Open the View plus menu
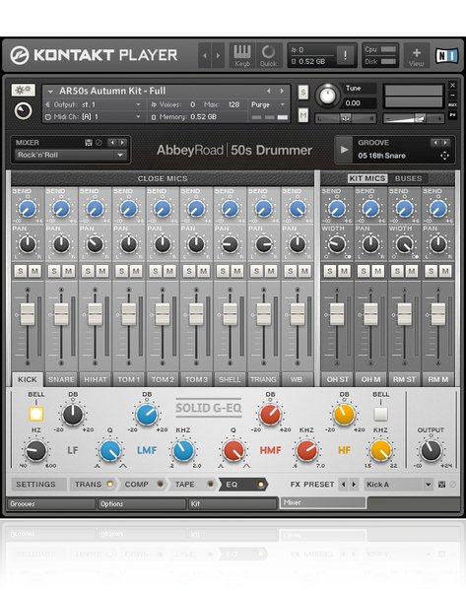Image resolution: width=466 pixels, height=591 pixels. [416, 56]
